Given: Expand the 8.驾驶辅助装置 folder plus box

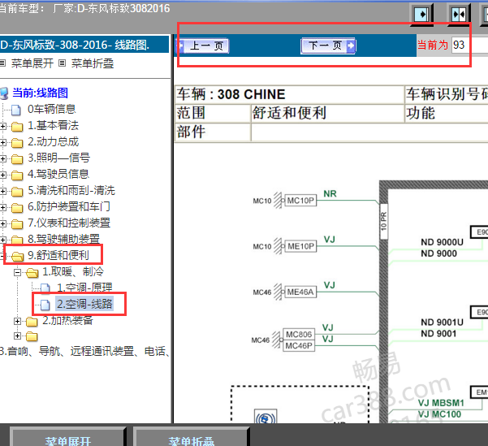Looking at the screenshot, I should pos(2,240).
